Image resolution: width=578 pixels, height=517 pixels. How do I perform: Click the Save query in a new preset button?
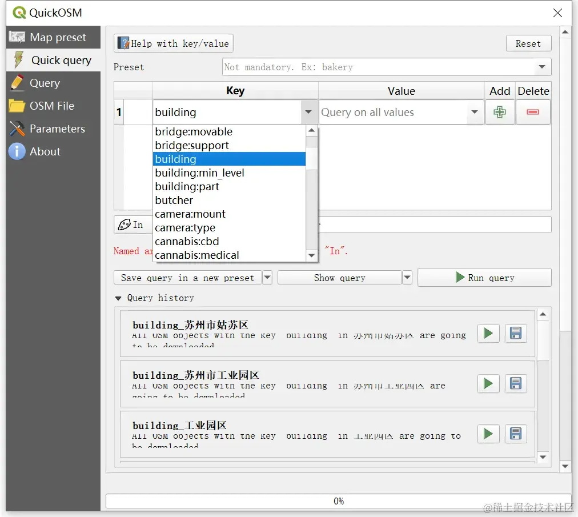(188, 278)
